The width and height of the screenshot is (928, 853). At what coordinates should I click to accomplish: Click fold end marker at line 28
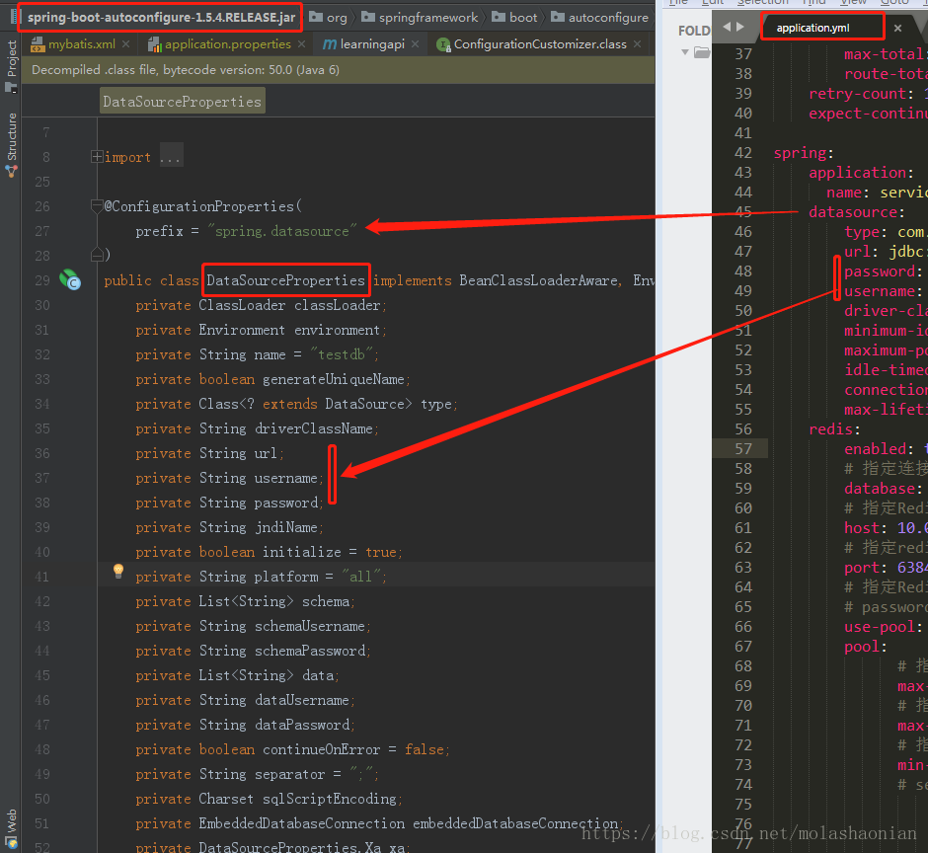coord(97,255)
